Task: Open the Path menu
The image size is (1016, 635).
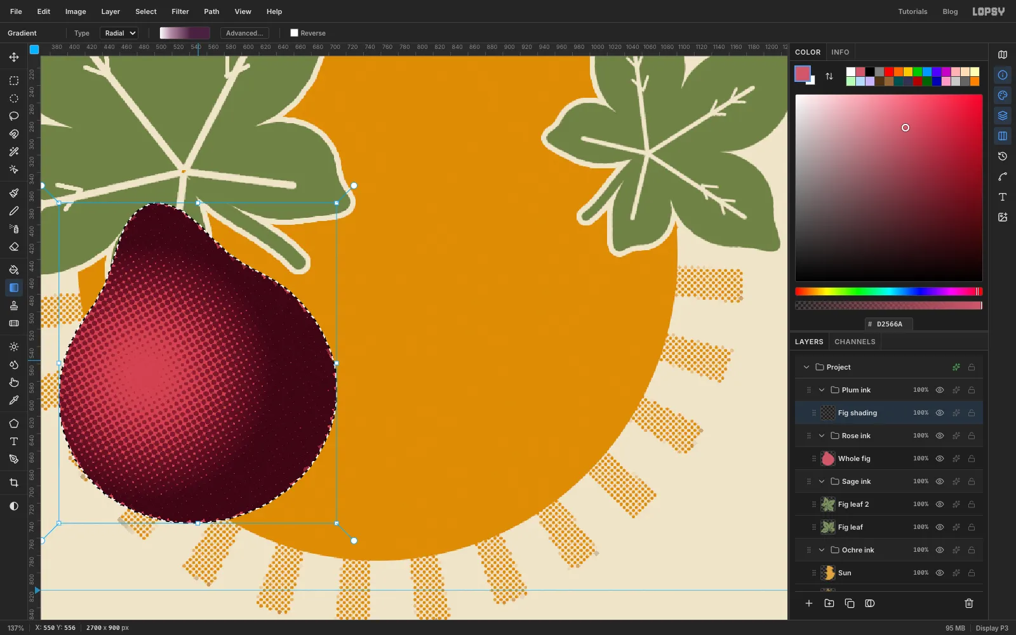Action: pos(211,11)
